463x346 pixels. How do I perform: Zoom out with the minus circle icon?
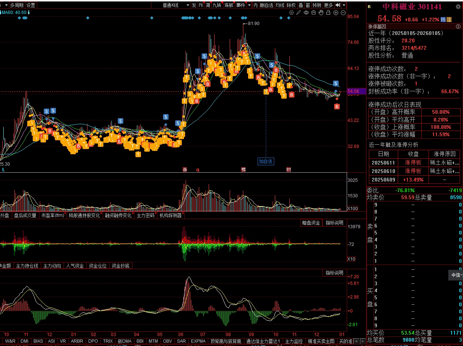click(343, 13)
